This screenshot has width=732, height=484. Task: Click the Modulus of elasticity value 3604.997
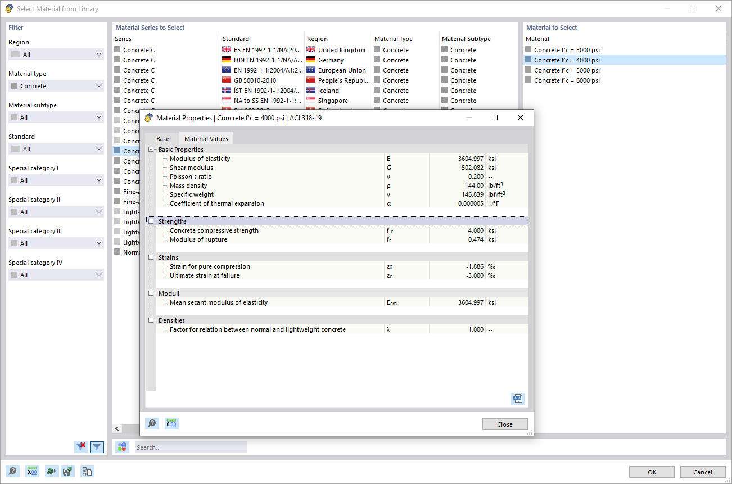[471, 159]
